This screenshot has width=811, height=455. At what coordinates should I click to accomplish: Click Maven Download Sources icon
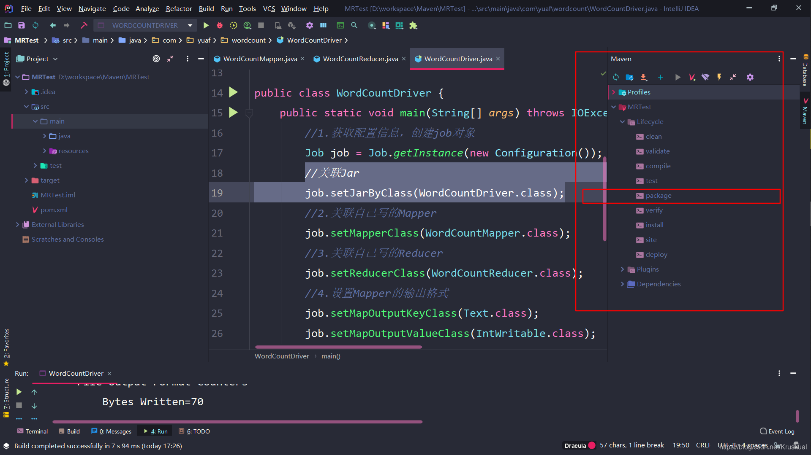point(644,77)
